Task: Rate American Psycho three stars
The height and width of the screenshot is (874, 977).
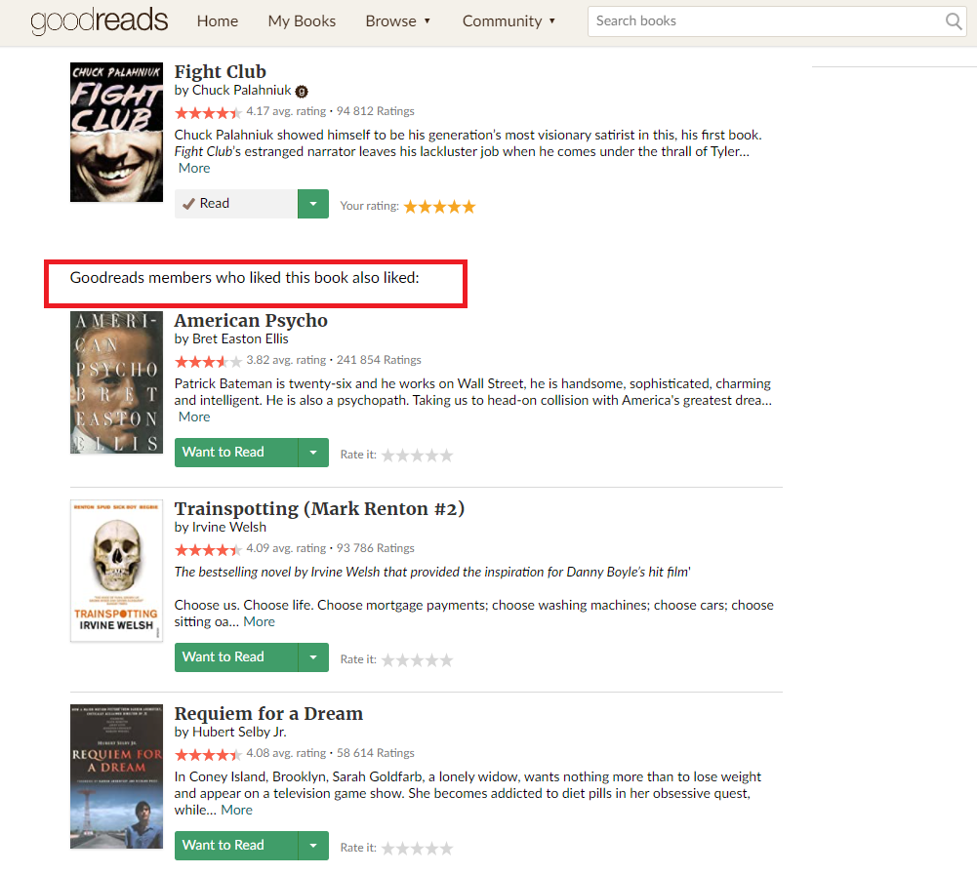Action: (418, 456)
